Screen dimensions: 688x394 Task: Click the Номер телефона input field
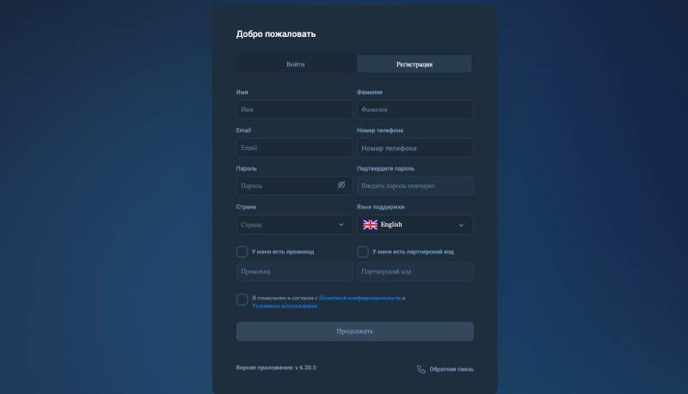tap(415, 148)
